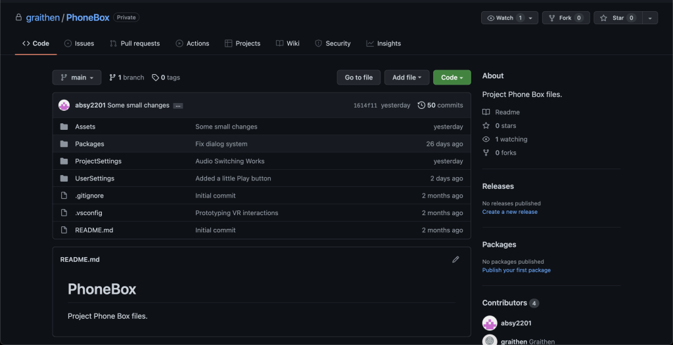Open the Pull requests tab
Image resolution: width=673 pixels, height=345 pixels.
tap(135, 43)
